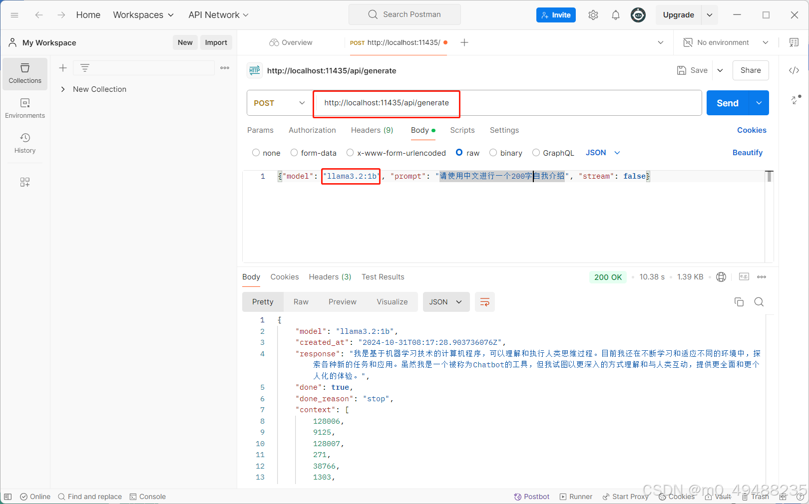809x504 pixels.
Task: Select the form-data body type
Action: pyautogui.click(x=294, y=153)
